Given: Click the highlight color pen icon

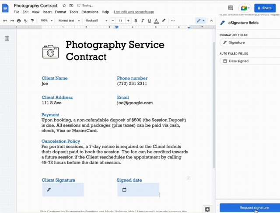Looking at the screenshot, I should [164, 21].
